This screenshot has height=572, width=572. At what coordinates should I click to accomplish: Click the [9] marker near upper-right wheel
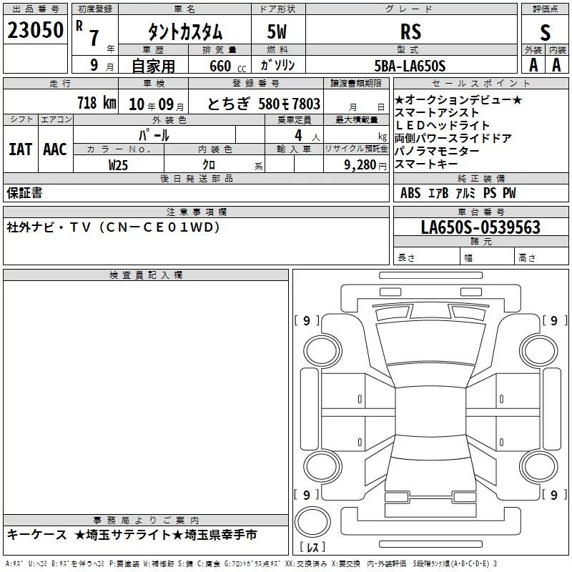pos(555,320)
